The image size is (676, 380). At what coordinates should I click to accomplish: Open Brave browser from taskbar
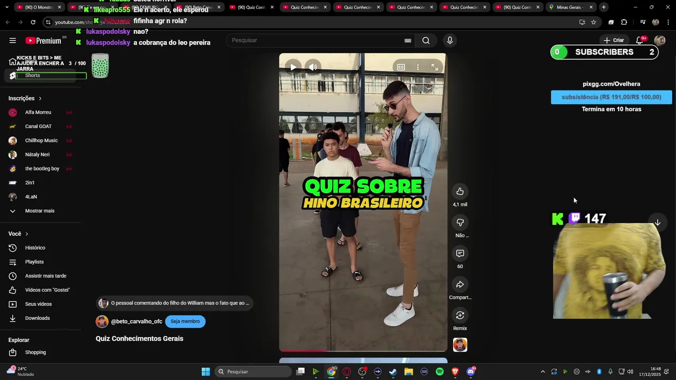[x=455, y=372]
